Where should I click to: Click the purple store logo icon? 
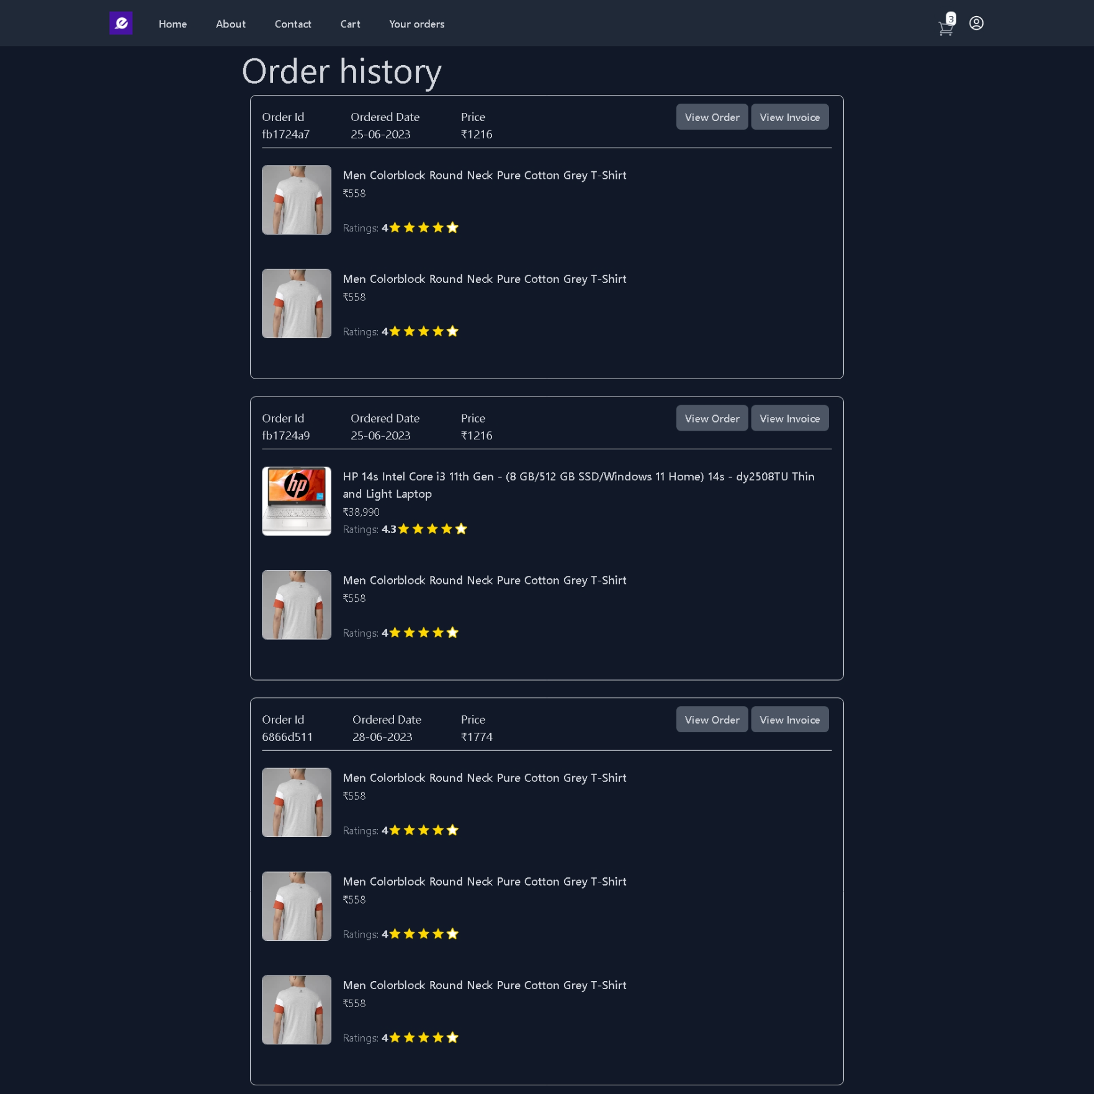121,23
